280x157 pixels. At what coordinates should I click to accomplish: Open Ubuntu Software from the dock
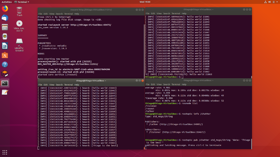coord(5,55)
